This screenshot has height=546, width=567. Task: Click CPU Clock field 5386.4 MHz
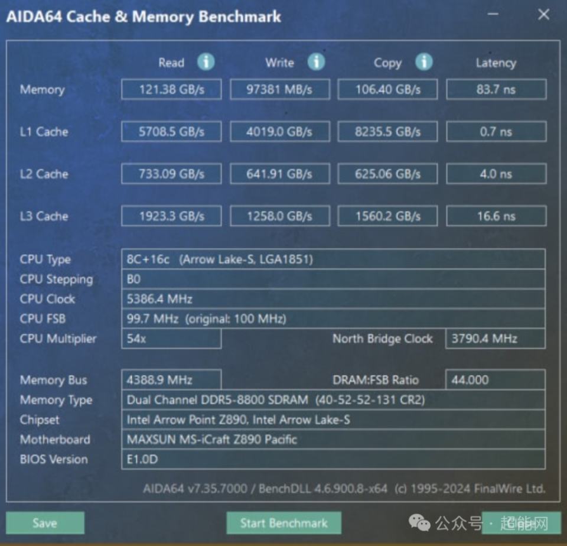(333, 299)
